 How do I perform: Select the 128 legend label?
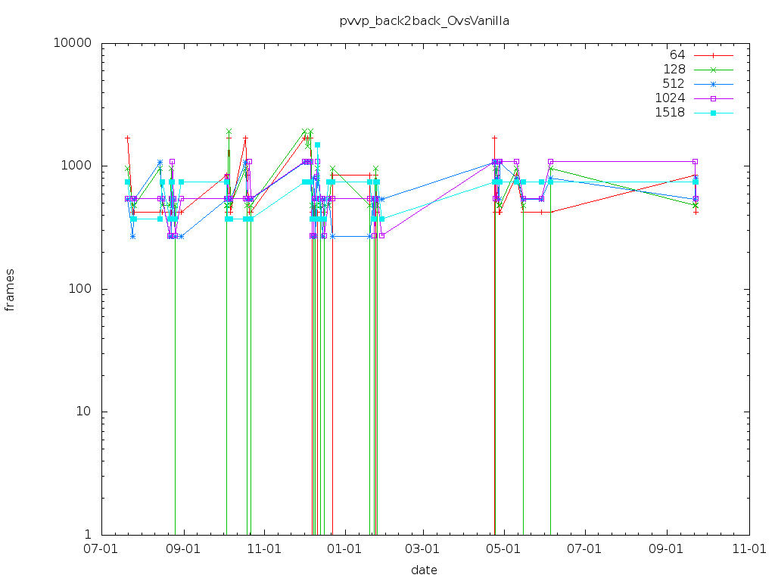click(x=674, y=70)
